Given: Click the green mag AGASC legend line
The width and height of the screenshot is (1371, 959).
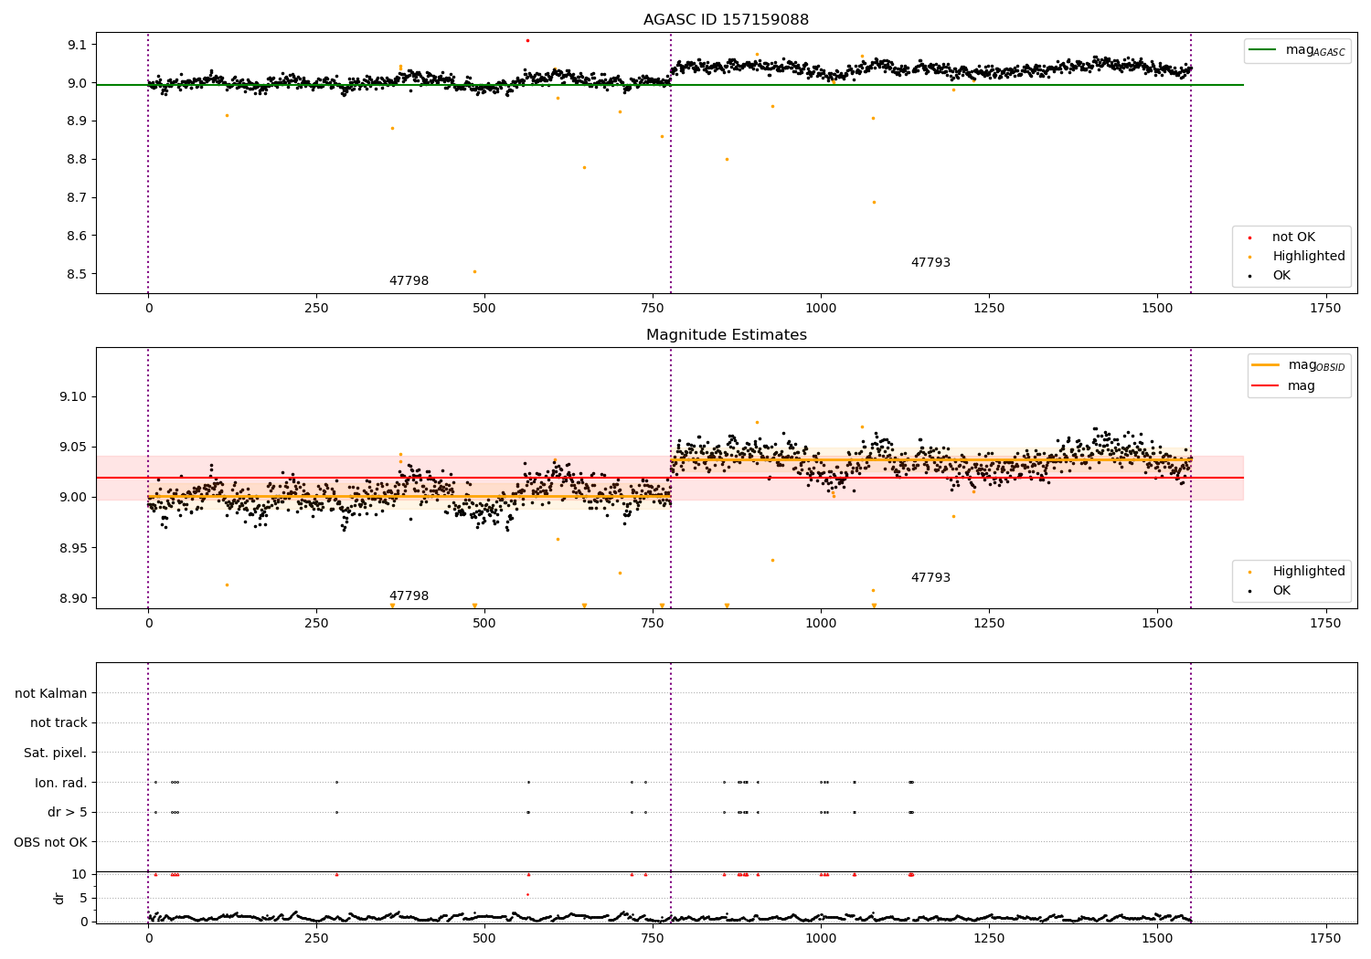Looking at the screenshot, I should pyautogui.click(x=1263, y=50).
